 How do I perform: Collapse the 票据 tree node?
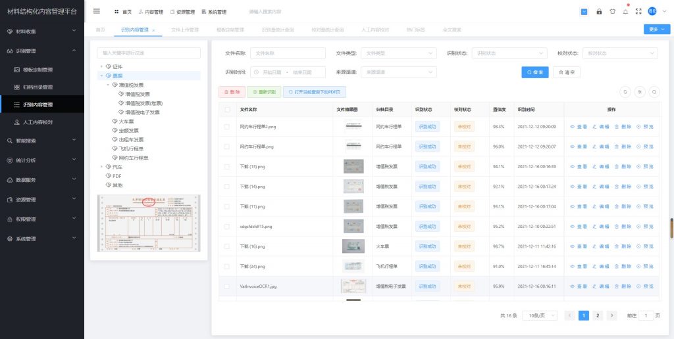click(101, 76)
